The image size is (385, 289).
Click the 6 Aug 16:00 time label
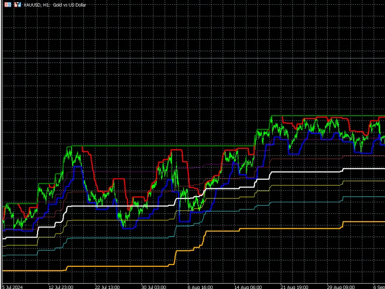pos(200,287)
